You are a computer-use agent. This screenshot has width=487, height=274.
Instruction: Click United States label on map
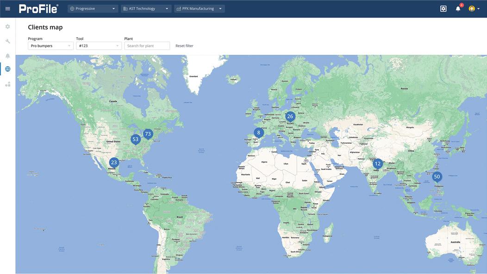click(x=113, y=141)
